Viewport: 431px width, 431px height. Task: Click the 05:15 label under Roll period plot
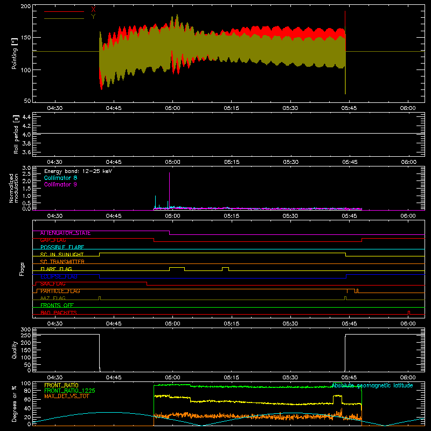coord(232,162)
